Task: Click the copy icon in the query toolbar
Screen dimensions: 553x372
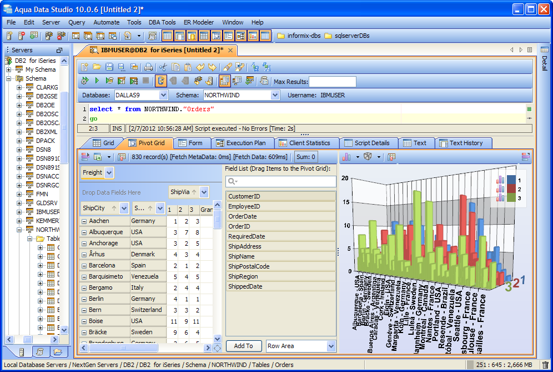Action: 175,67
